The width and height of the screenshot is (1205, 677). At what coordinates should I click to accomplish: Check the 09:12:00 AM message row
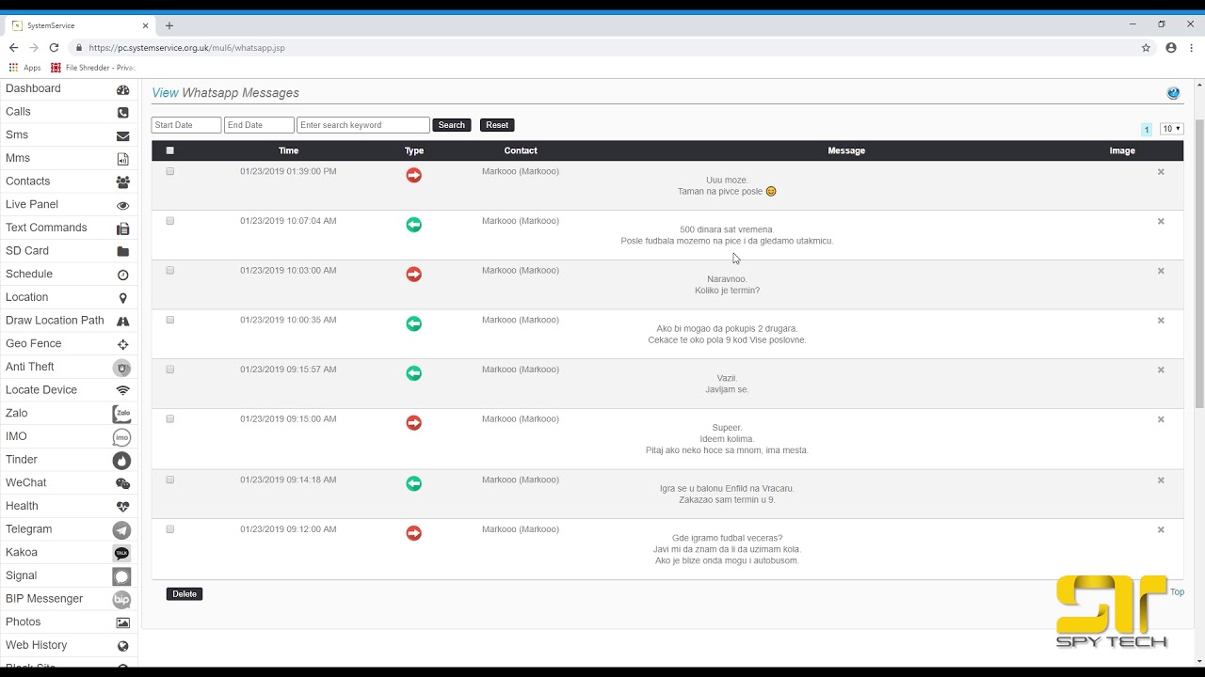coord(170,529)
